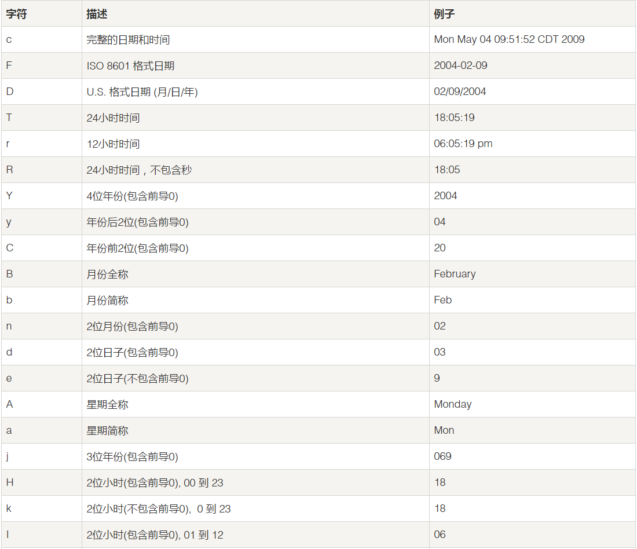
Task: Select the 星期全称 description cell
Action: [x=107, y=405]
